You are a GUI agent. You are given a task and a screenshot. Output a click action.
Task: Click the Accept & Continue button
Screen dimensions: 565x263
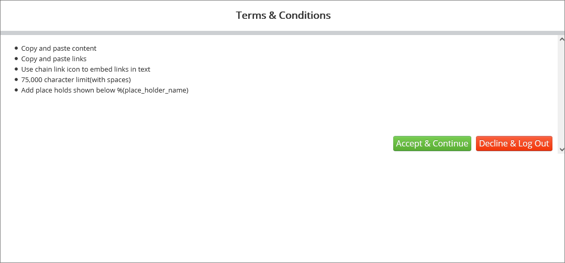click(x=432, y=143)
